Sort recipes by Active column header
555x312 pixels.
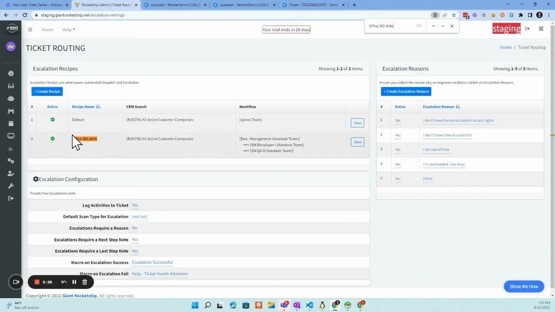[52, 107]
